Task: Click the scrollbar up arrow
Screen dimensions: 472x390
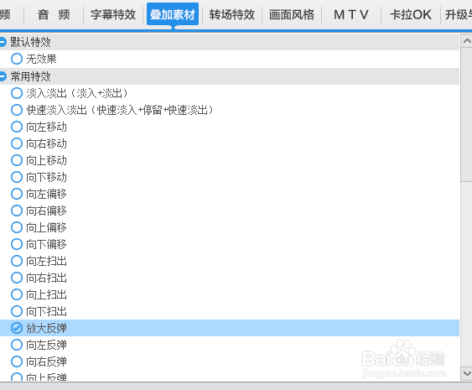Action: (x=467, y=40)
